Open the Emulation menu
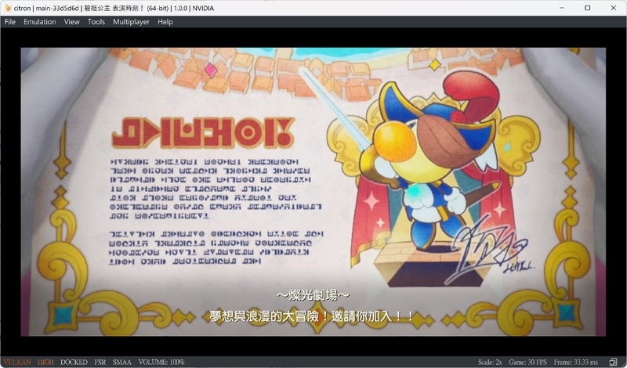The image size is (627, 368). pyautogui.click(x=40, y=22)
